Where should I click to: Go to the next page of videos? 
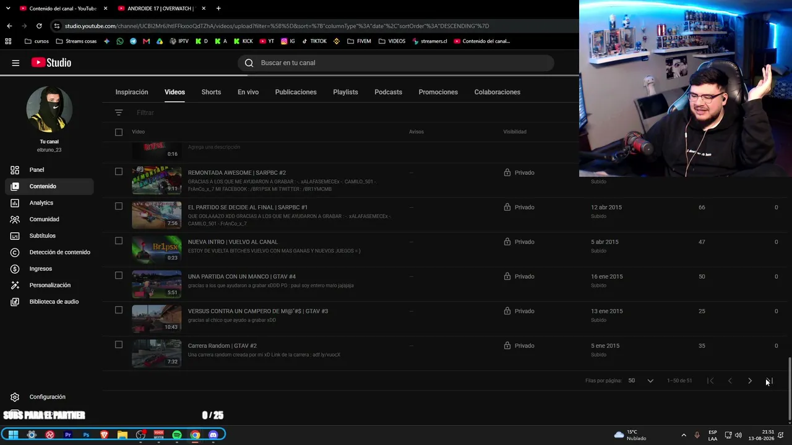tap(750, 381)
